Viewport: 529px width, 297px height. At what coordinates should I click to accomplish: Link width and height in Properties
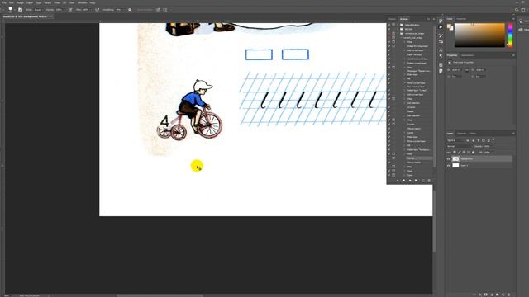[x=467, y=69]
